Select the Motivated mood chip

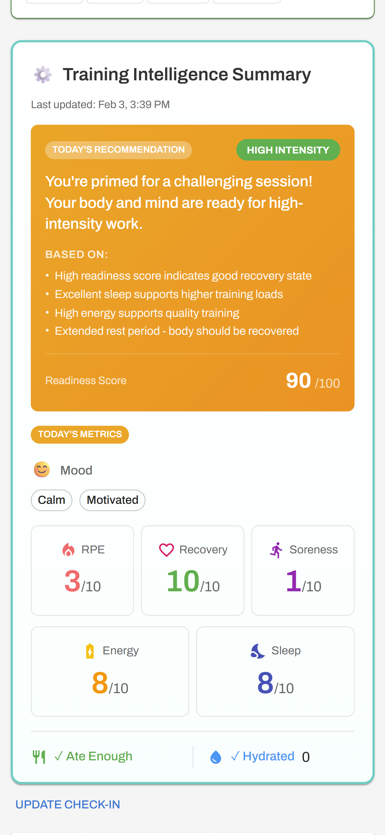pyautogui.click(x=112, y=500)
